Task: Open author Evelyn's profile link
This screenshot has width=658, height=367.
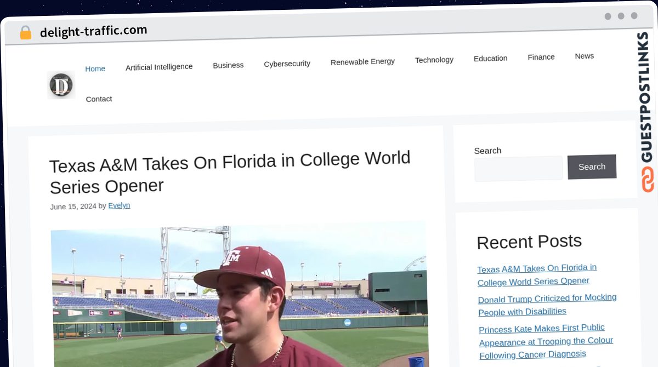Action: pos(119,205)
